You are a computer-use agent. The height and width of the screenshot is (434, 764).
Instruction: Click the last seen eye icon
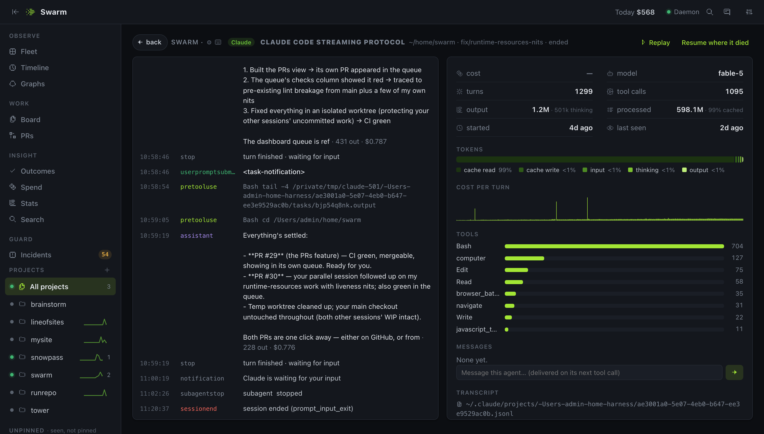pyautogui.click(x=610, y=128)
